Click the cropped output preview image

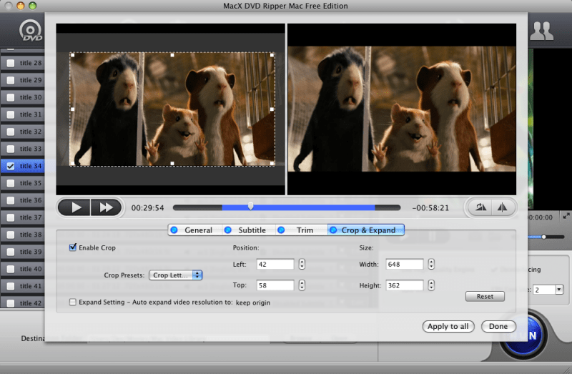coord(402,109)
